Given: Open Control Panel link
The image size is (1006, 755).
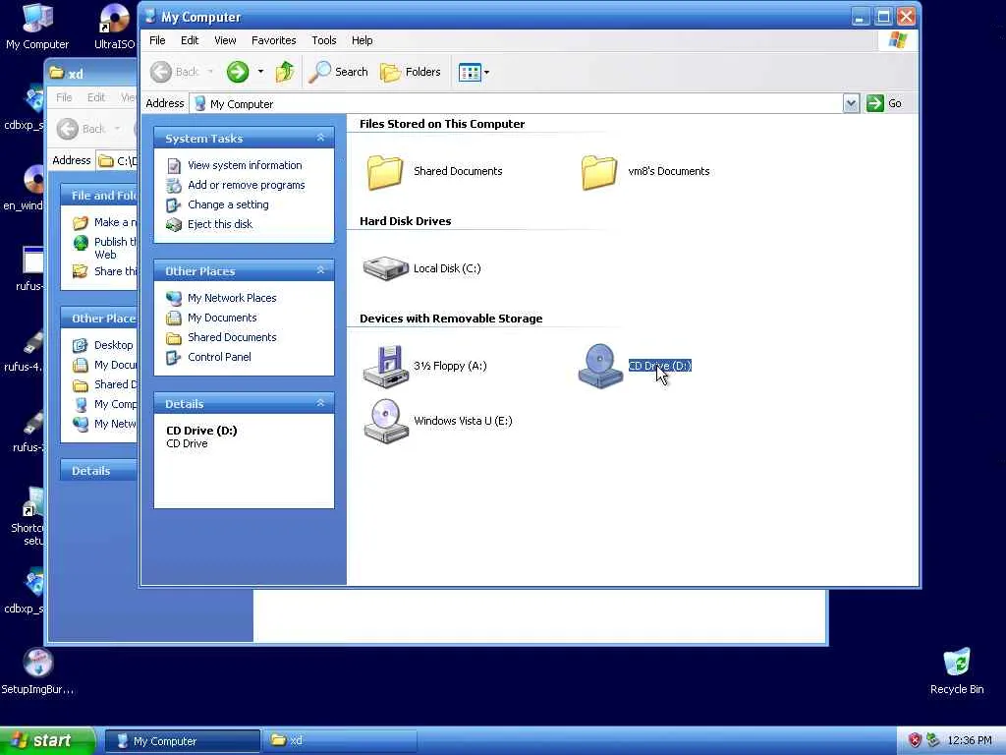Looking at the screenshot, I should pos(219,357).
